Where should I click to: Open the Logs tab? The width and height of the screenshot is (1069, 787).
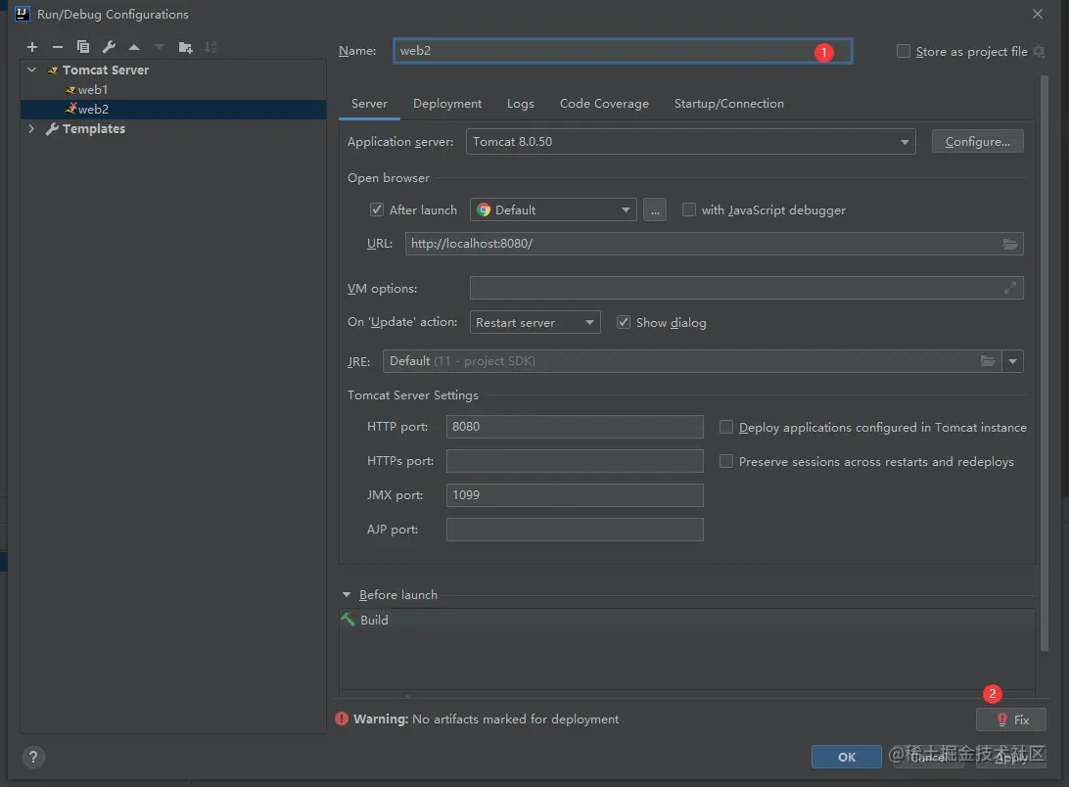(520, 103)
